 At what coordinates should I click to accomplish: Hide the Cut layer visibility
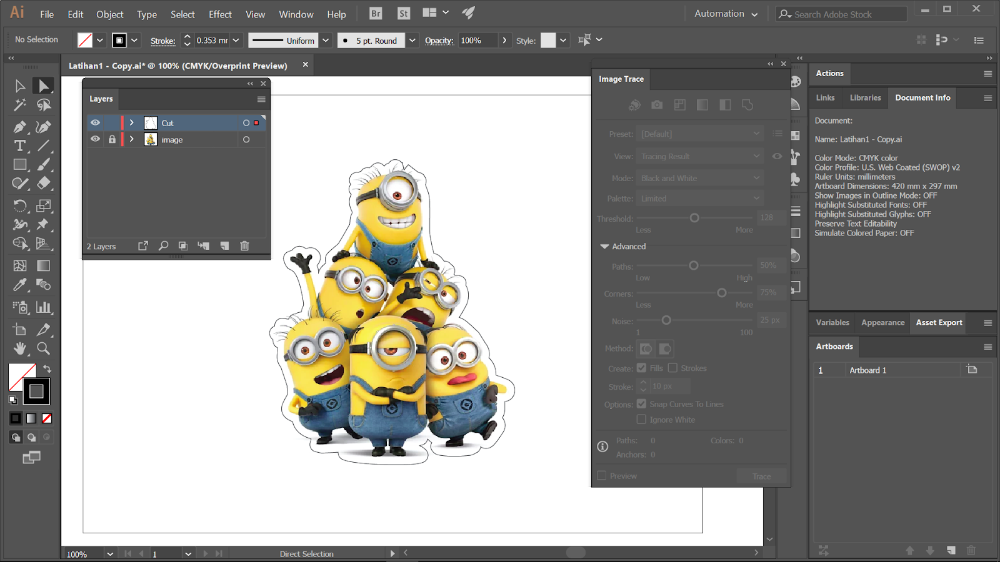(95, 123)
